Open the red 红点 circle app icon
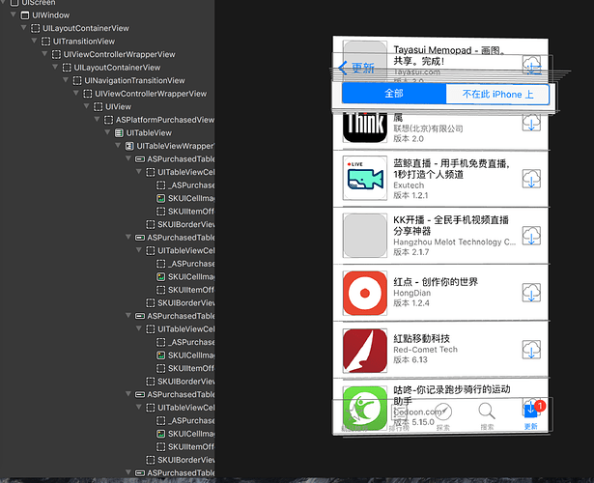This screenshot has height=483, width=594. tap(365, 293)
